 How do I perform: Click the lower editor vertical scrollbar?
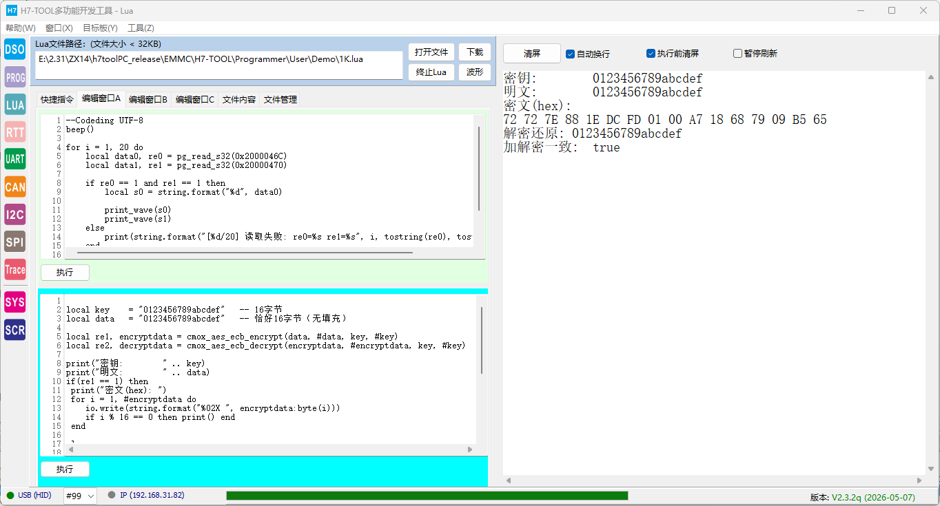click(x=482, y=340)
